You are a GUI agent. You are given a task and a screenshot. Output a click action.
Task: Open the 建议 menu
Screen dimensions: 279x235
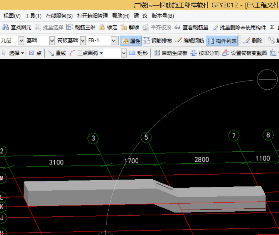click(140, 16)
